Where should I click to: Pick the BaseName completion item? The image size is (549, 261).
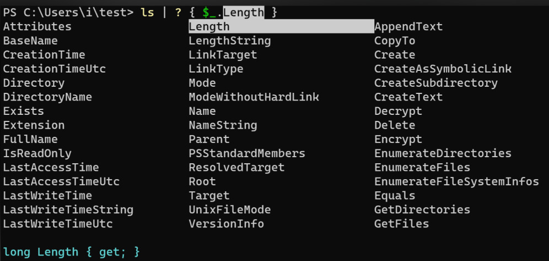[x=30, y=41]
